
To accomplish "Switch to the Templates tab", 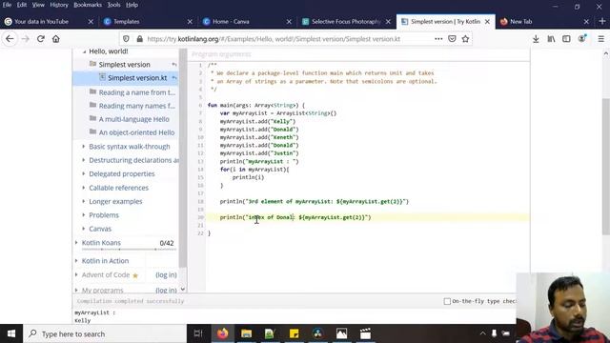I will click(x=127, y=21).
